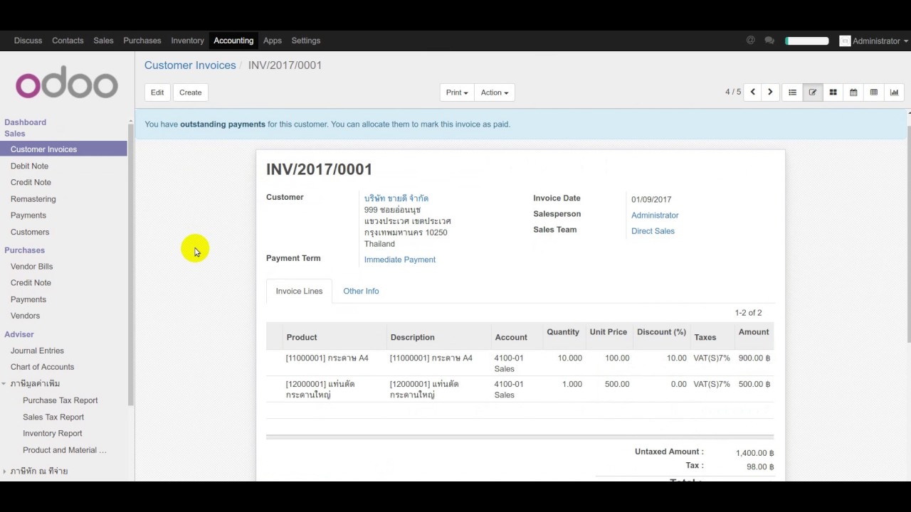Image resolution: width=911 pixels, height=512 pixels.
Task: Open the Apps menu
Action: (273, 41)
